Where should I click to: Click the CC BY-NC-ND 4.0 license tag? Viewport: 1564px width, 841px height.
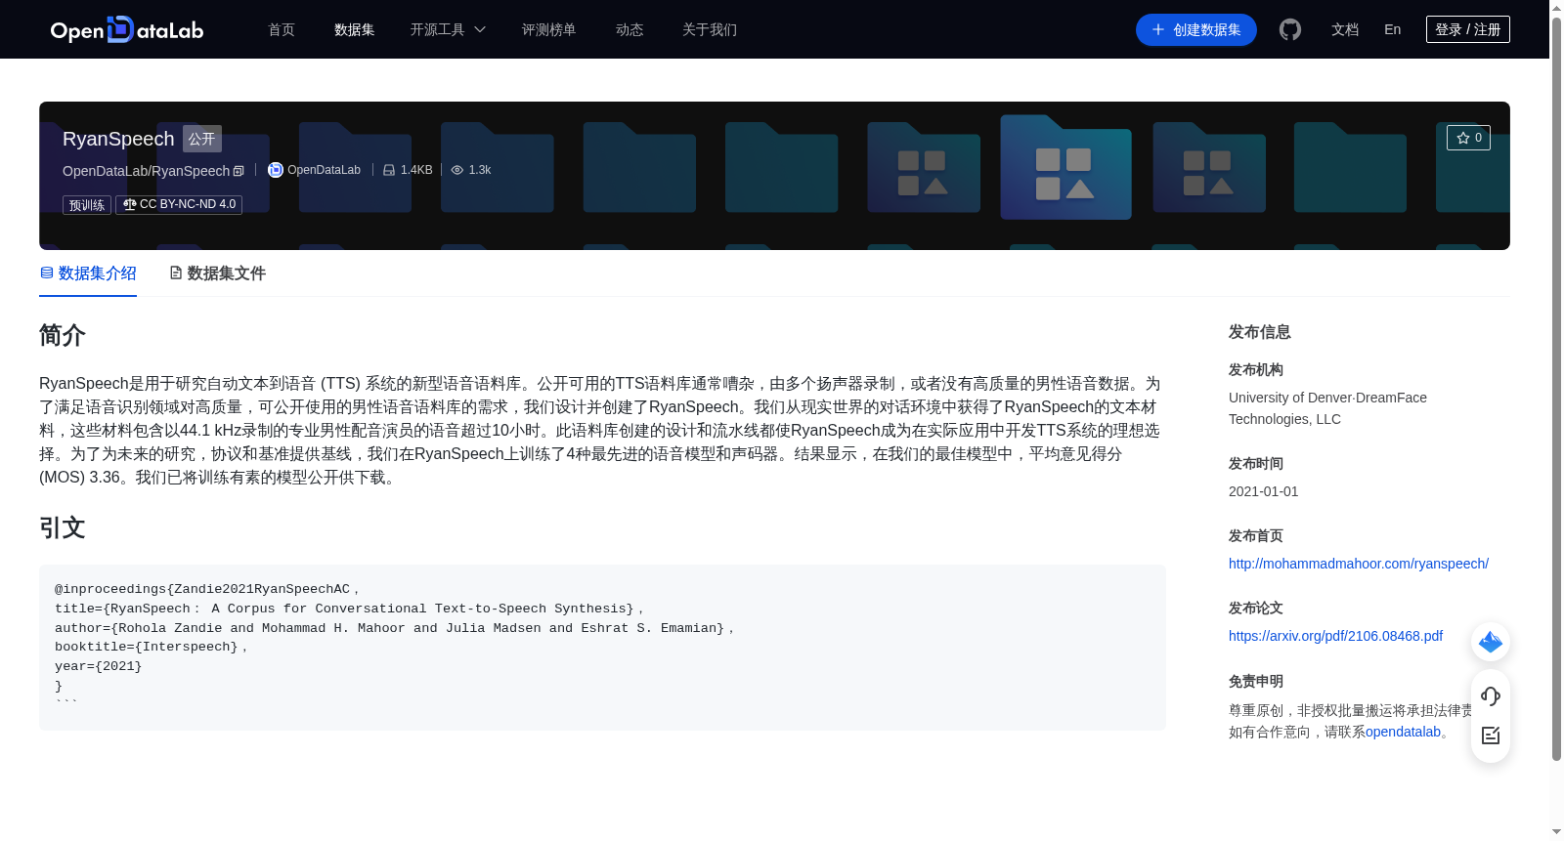179,204
